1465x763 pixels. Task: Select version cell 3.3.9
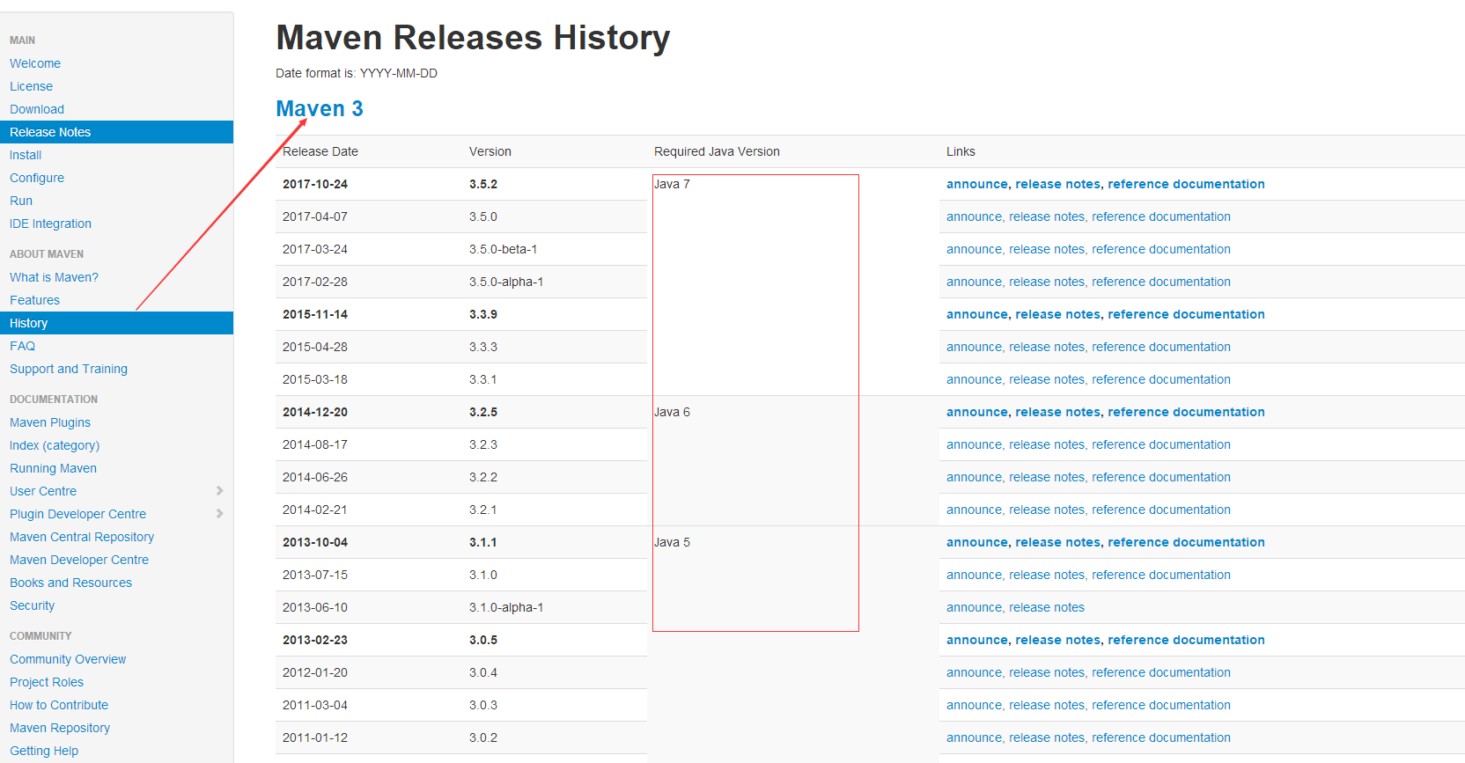pyautogui.click(x=555, y=314)
